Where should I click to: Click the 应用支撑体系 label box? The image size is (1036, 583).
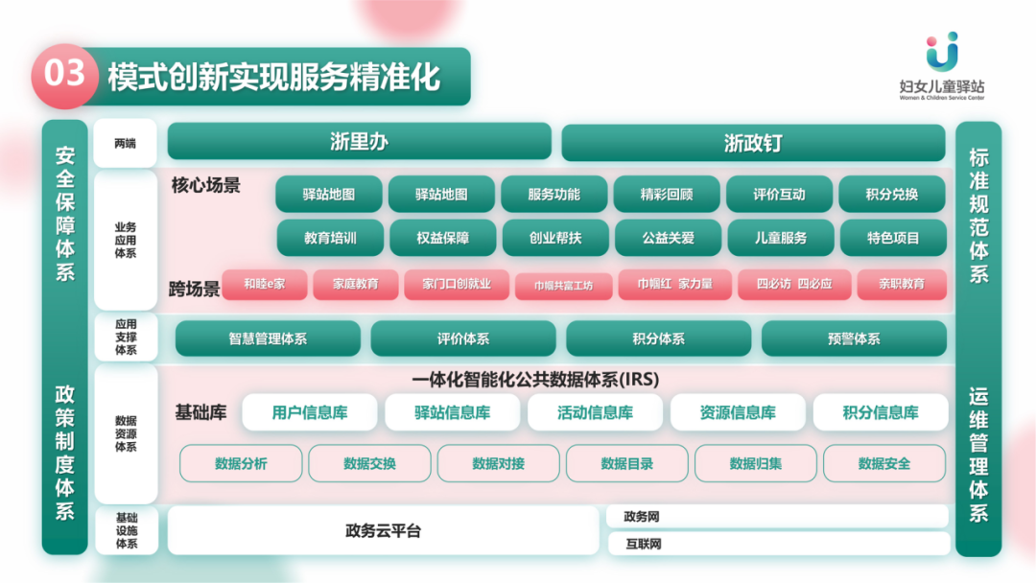click(126, 338)
